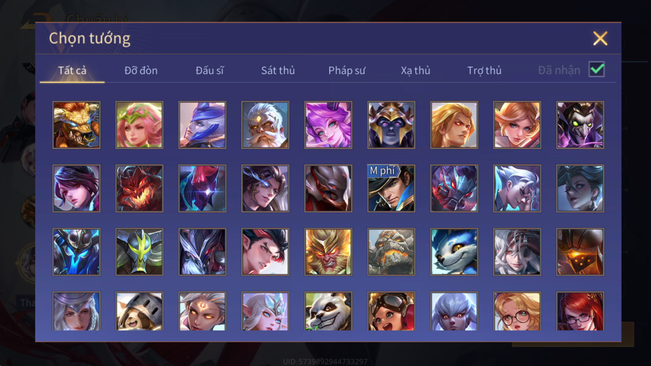The height and width of the screenshot is (366, 651).
Task: Choose the red demon face hero
Action: click(139, 188)
